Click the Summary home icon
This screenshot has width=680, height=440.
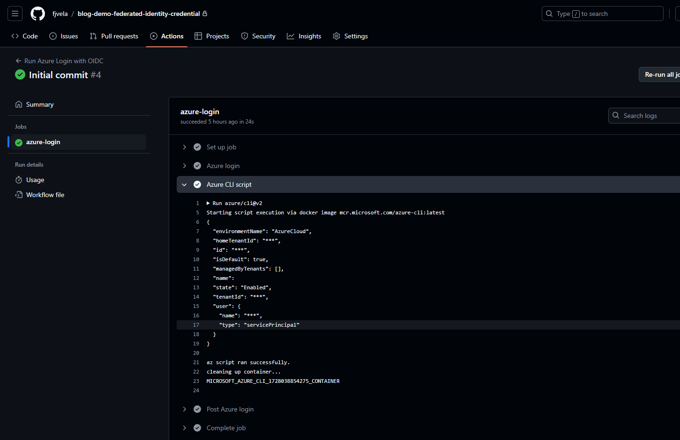coord(19,104)
